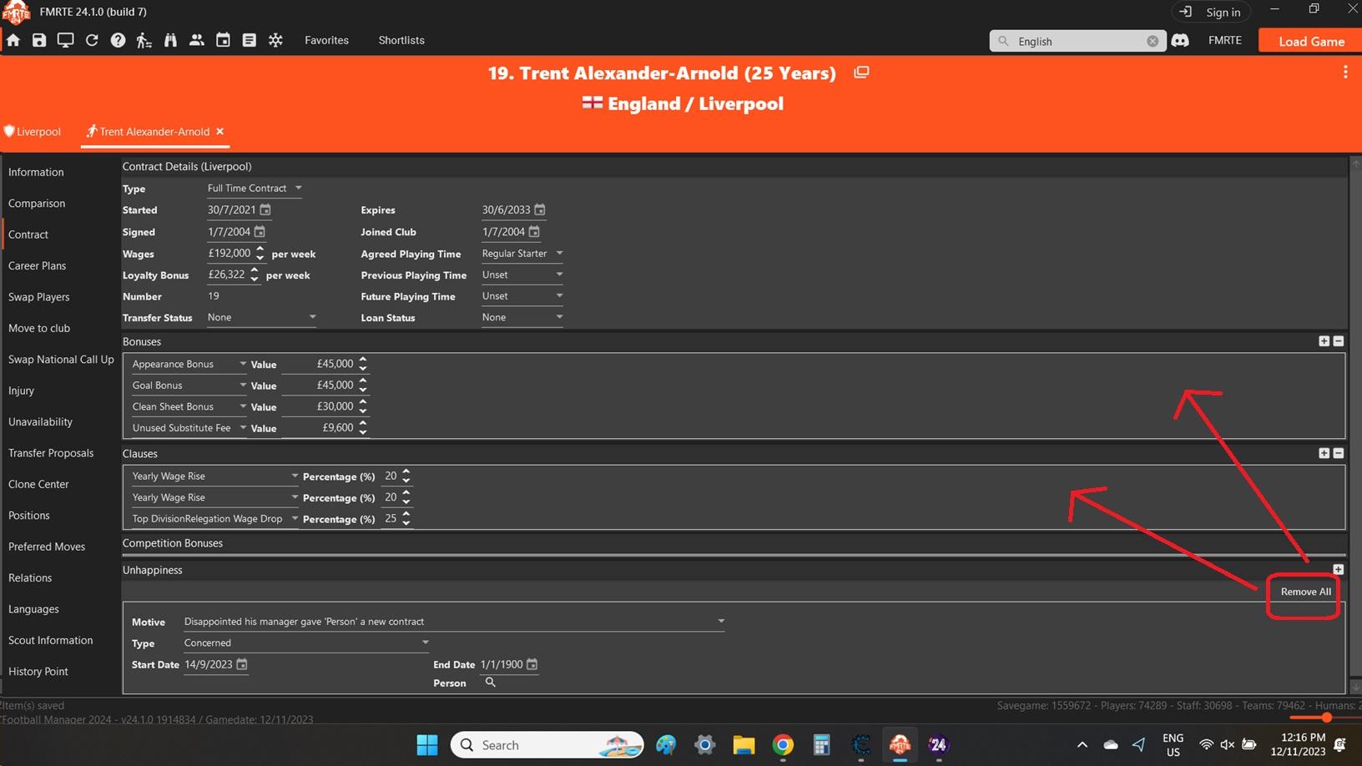Open the Previous Playing Time dropdown
Viewport: 1362px width, 766px height.
pyautogui.click(x=522, y=275)
